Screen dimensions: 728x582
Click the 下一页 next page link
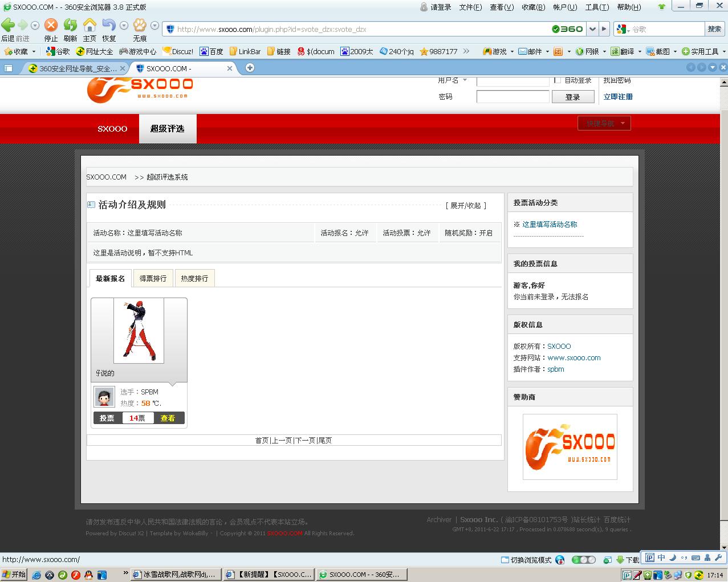click(x=305, y=440)
